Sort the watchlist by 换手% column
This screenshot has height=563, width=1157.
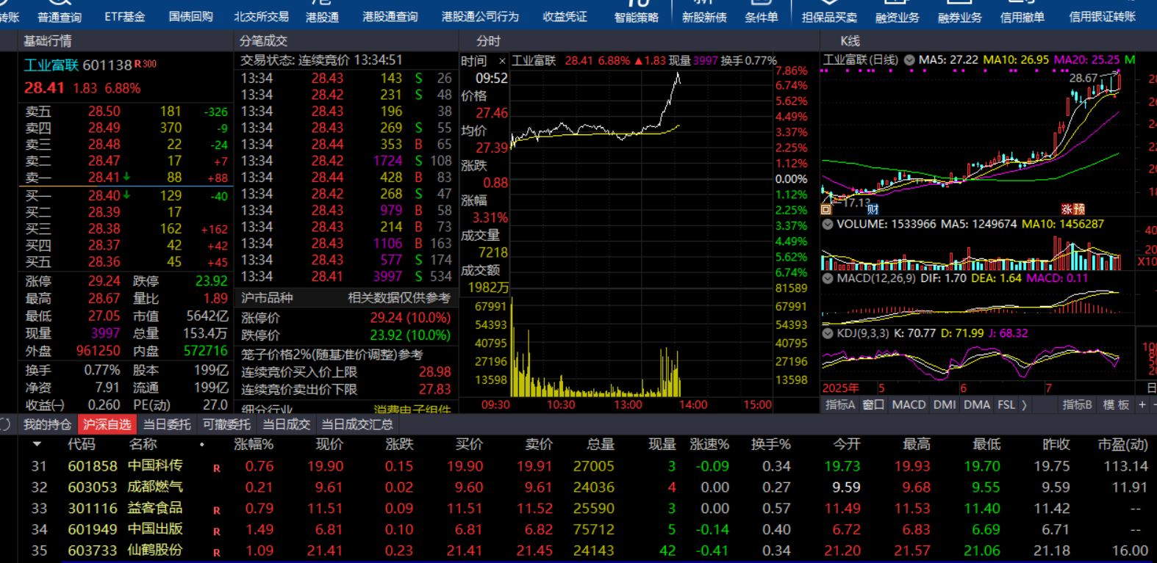[x=771, y=444]
